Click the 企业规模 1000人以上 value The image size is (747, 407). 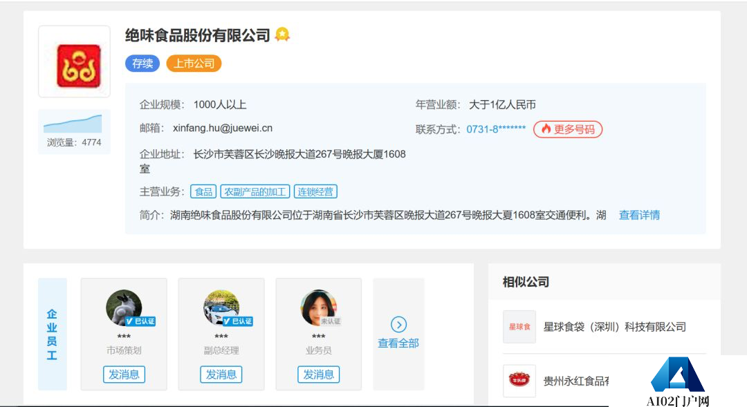(220, 105)
